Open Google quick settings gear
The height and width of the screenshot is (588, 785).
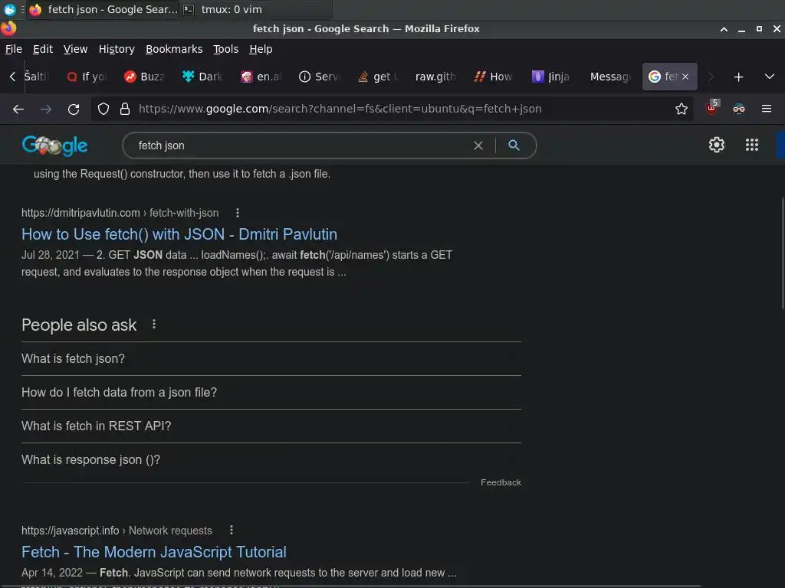717,145
